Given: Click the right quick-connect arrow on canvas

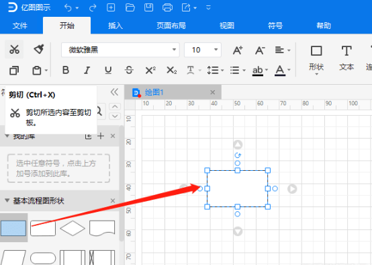Looking at the screenshot, I should tap(292, 189).
